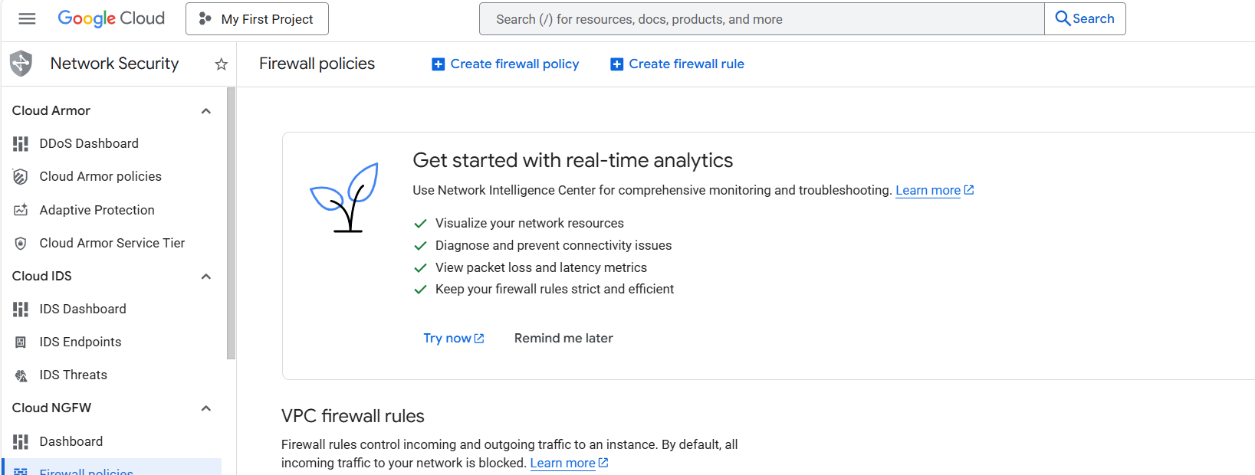Viewport: 1255px width, 475px height.
Task: Click the magnifier icon in Search button
Action: click(x=1063, y=18)
